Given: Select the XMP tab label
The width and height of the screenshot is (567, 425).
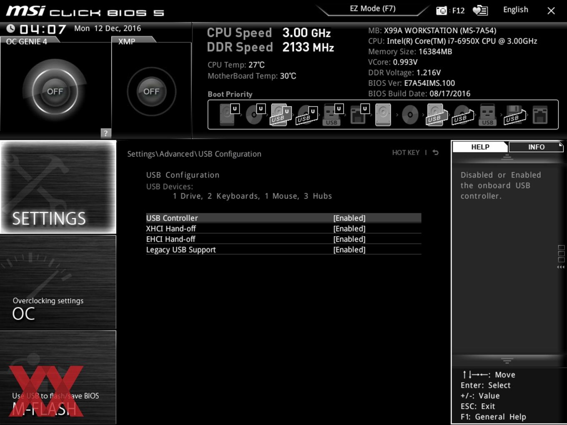Looking at the screenshot, I should pyautogui.click(x=127, y=42).
